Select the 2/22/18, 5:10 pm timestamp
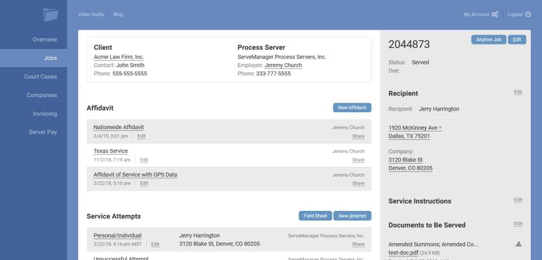Viewport: 542px width, 260px height. point(112,183)
